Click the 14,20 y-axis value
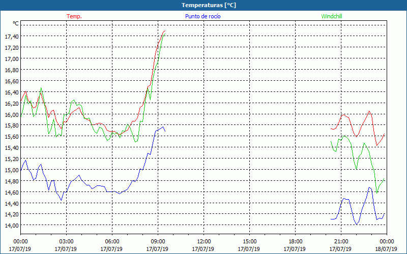Screen dimensions: 407x254 (12, 214)
